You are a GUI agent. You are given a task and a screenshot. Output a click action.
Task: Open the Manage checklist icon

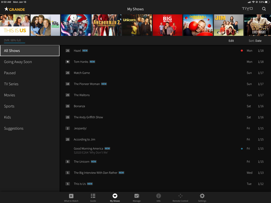(137, 196)
